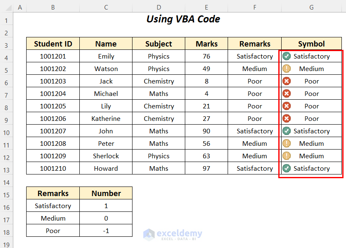
Task: Select column A header
Action: 20,7
